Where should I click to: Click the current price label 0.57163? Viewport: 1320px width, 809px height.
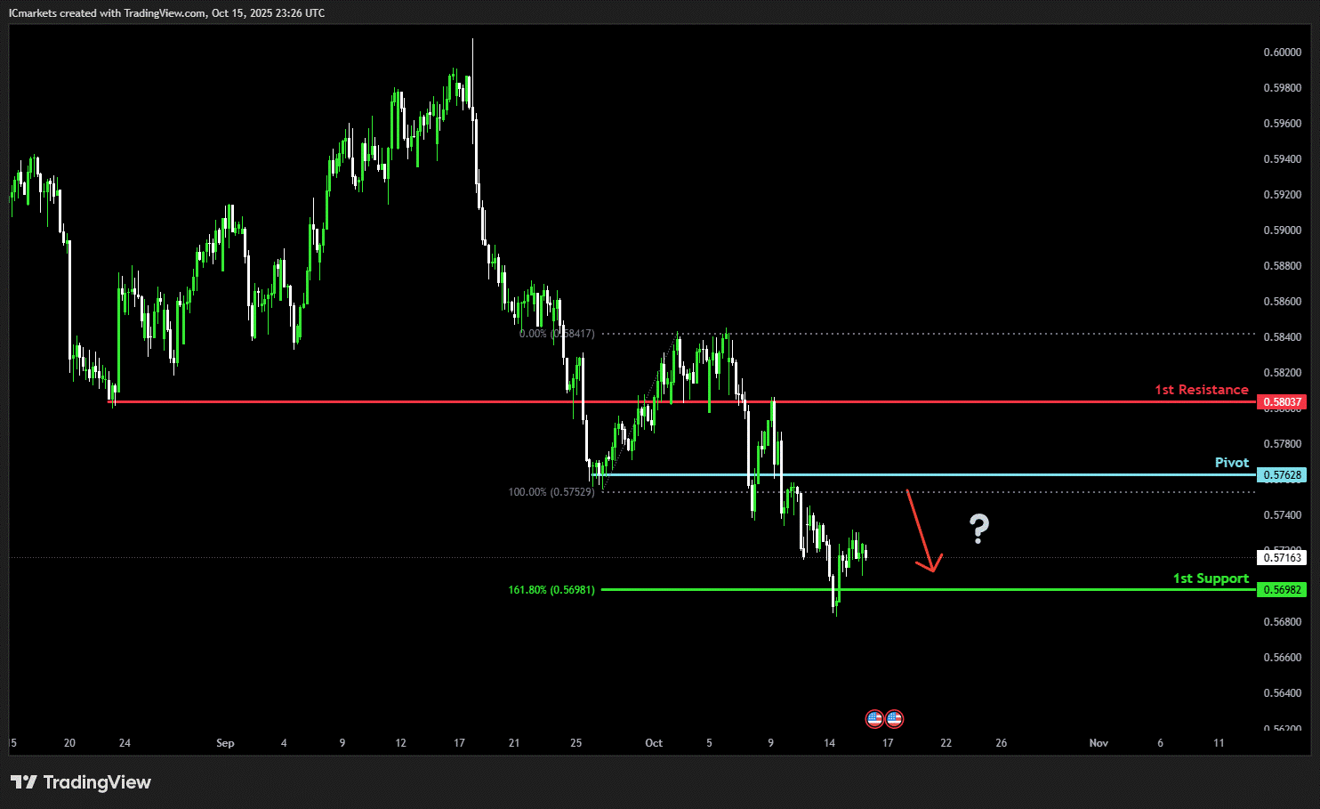tap(1282, 558)
